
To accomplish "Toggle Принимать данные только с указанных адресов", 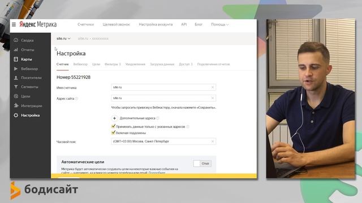I will [x=113, y=126].
